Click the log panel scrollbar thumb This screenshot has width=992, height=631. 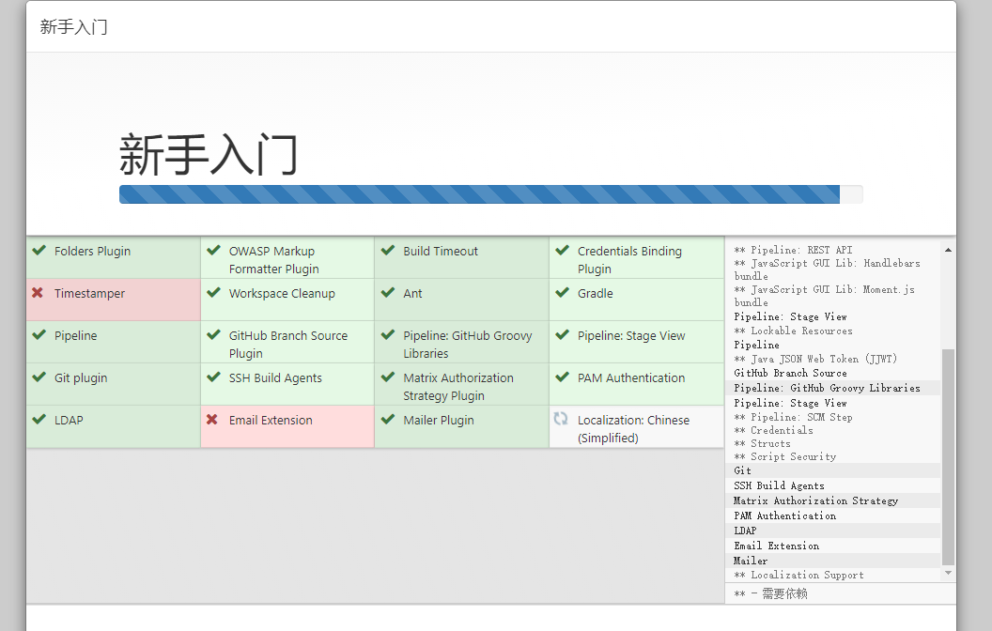(948, 456)
